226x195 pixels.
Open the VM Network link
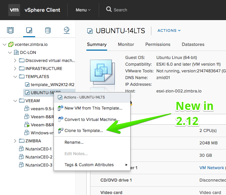212,168
